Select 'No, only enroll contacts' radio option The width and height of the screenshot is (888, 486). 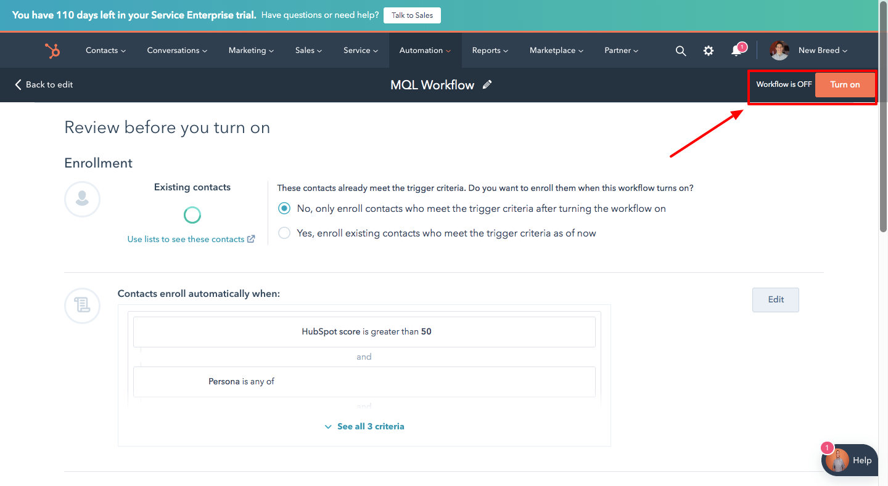284,209
